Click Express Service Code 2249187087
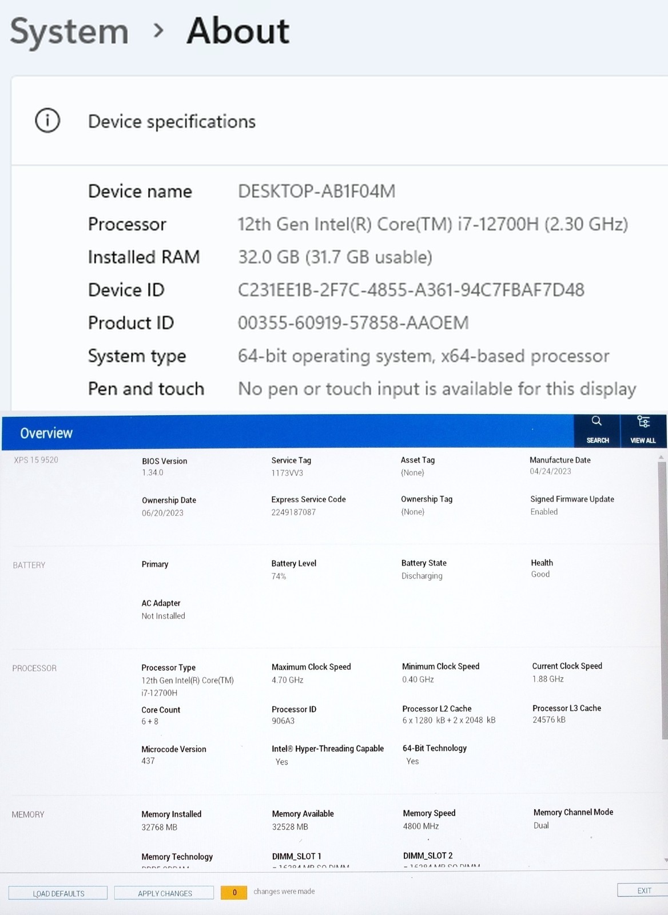This screenshot has height=915, width=668. click(293, 512)
